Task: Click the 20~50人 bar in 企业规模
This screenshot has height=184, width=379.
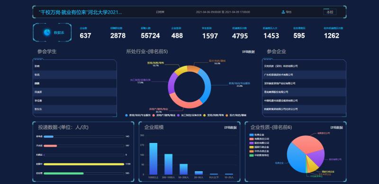Action: [x=199, y=173]
